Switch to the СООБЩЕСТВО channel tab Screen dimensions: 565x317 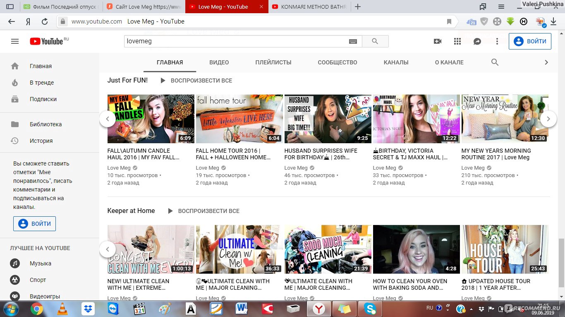338,62
